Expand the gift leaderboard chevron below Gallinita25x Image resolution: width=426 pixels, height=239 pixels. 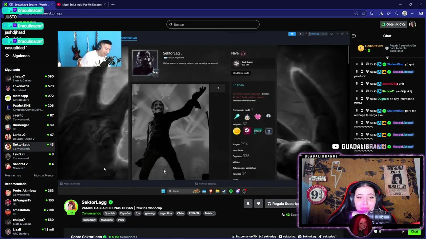point(387,57)
